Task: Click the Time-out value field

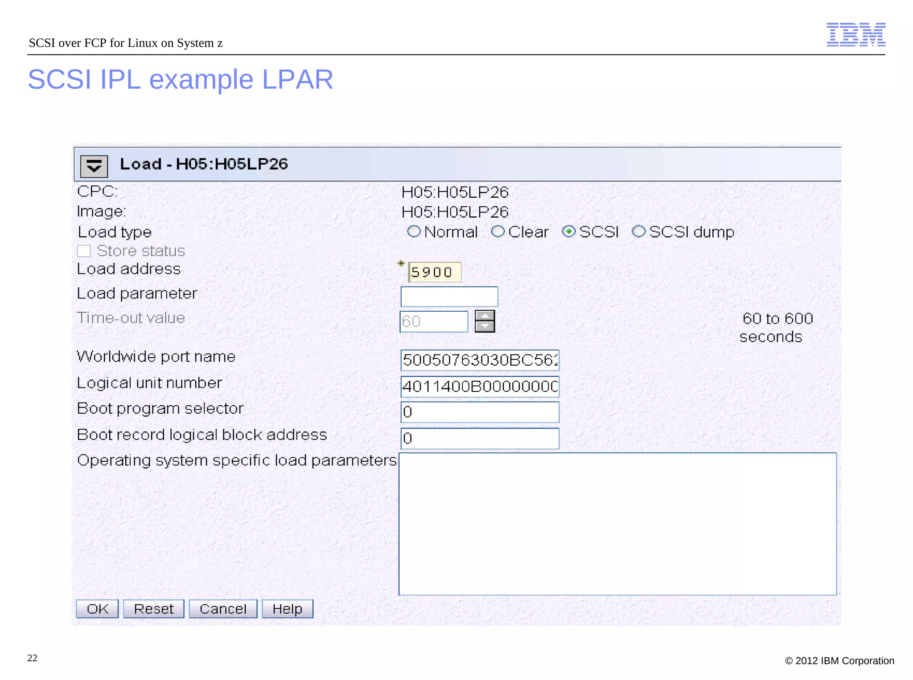Action: (x=434, y=322)
